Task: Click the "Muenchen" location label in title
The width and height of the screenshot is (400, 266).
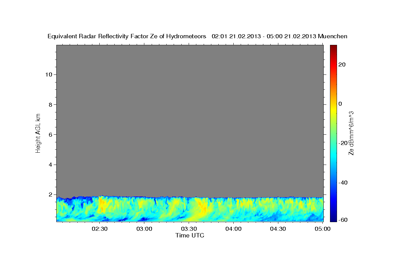Action: (333, 36)
